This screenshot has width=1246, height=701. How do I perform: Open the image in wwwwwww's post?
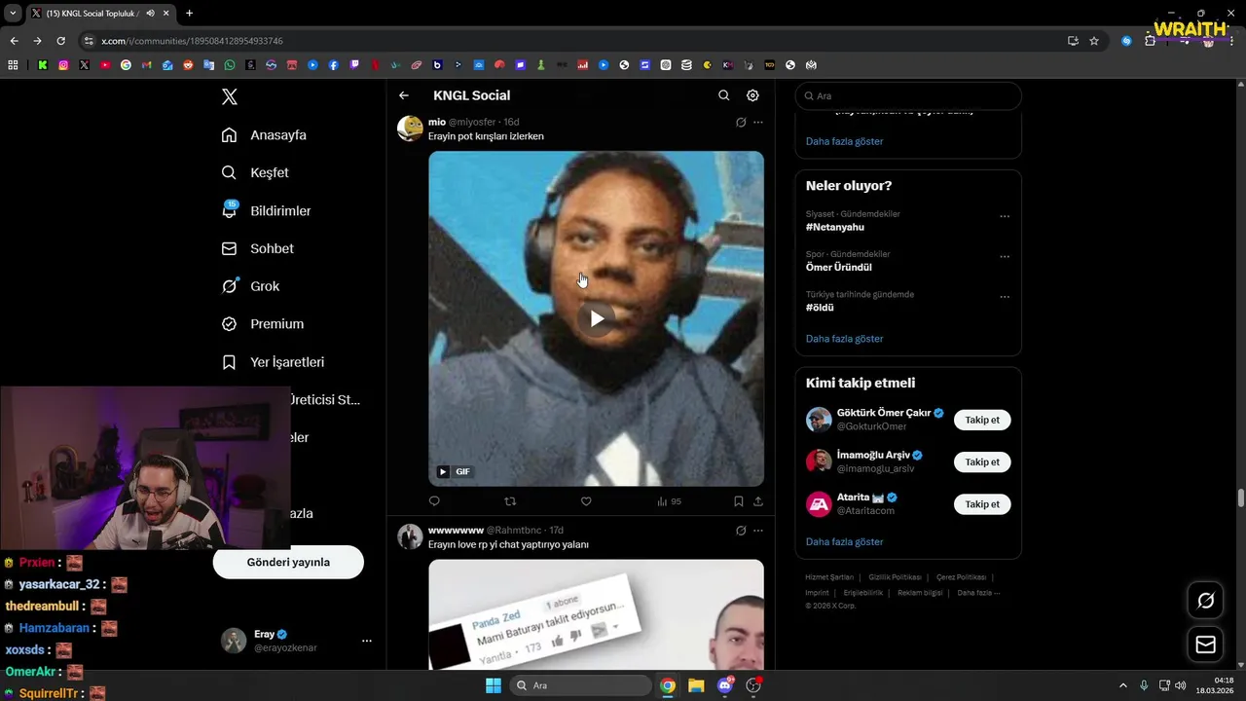pos(596,614)
